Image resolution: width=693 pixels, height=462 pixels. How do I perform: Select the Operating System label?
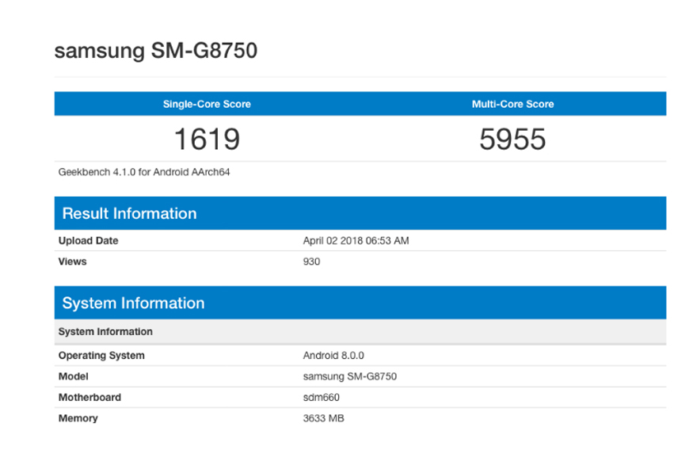(x=101, y=356)
